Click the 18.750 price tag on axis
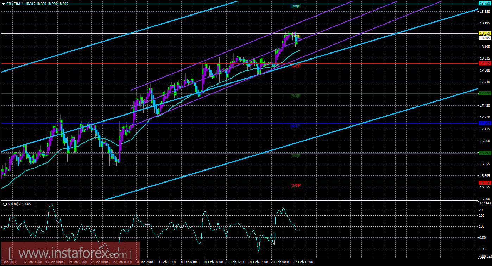The image size is (492, 266). [484, 3]
